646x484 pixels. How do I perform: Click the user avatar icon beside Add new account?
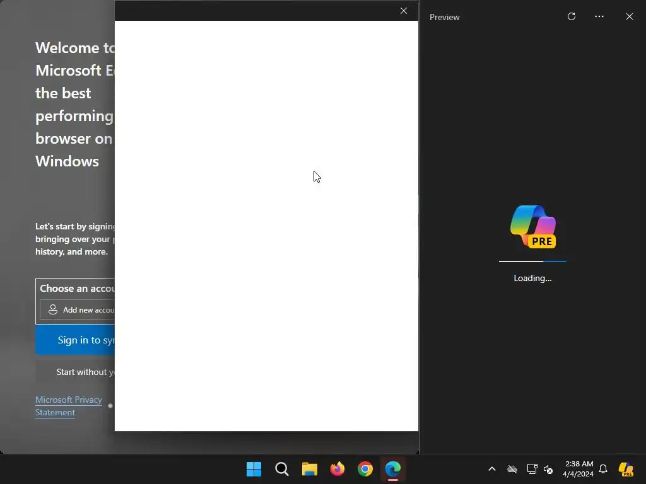53,309
